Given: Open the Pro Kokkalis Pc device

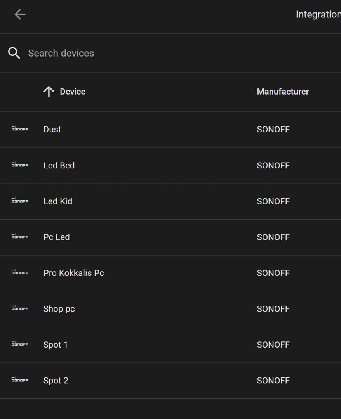Looking at the screenshot, I should coord(73,273).
